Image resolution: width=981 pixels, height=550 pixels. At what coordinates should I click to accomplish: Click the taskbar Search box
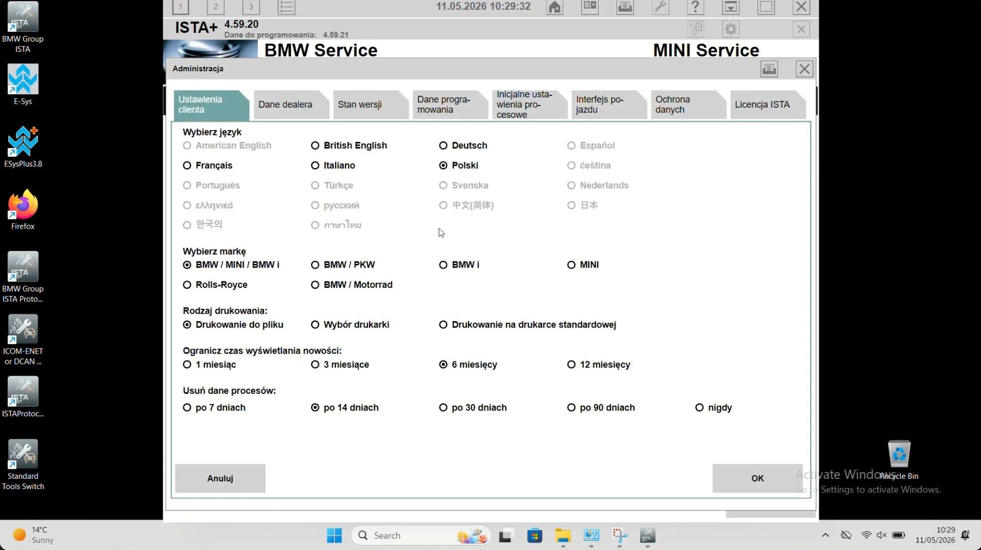tap(421, 535)
